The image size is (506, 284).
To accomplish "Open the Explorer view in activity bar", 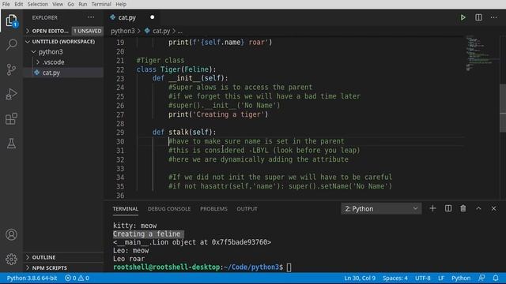I will tap(11, 21).
